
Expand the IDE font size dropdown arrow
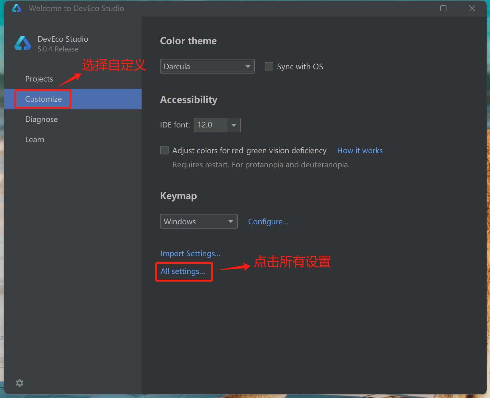coord(234,125)
